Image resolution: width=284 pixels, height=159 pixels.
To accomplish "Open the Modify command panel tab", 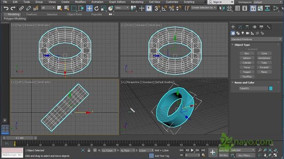I will [x=240, y=27].
